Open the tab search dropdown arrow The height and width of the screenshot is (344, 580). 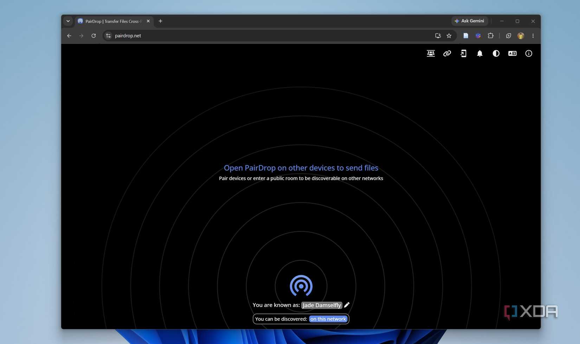click(x=68, y=21)
